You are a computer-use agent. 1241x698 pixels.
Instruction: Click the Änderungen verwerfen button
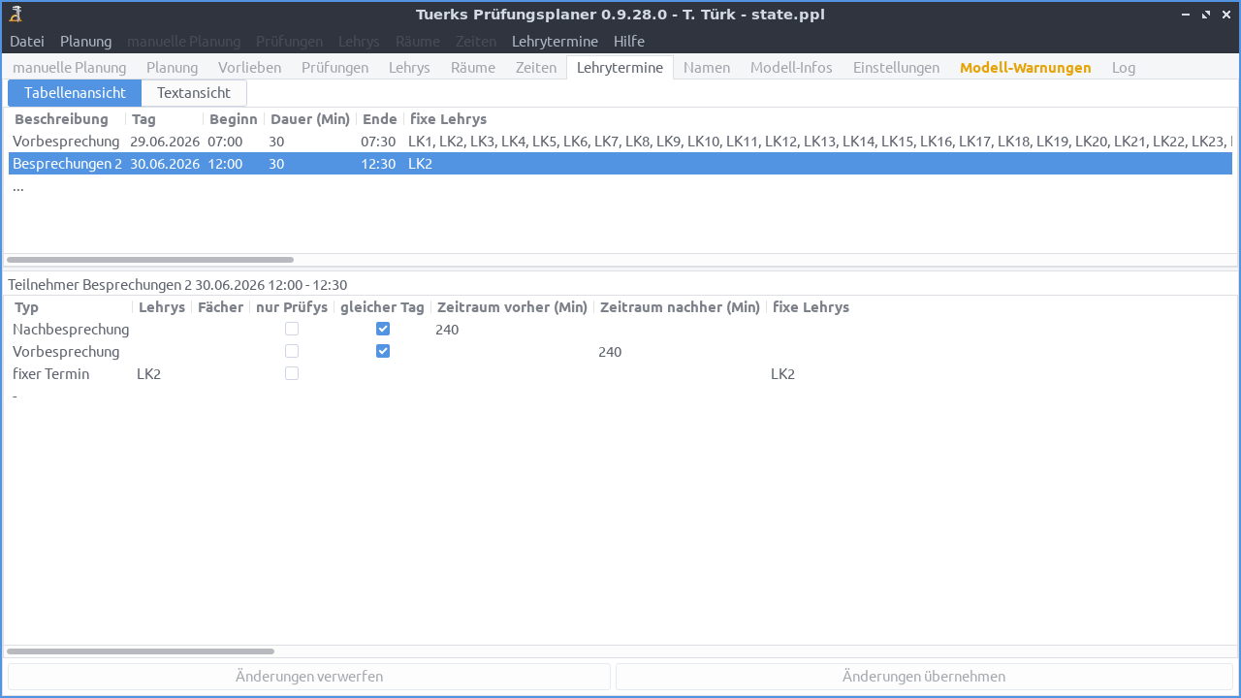[x=308, y=676]
